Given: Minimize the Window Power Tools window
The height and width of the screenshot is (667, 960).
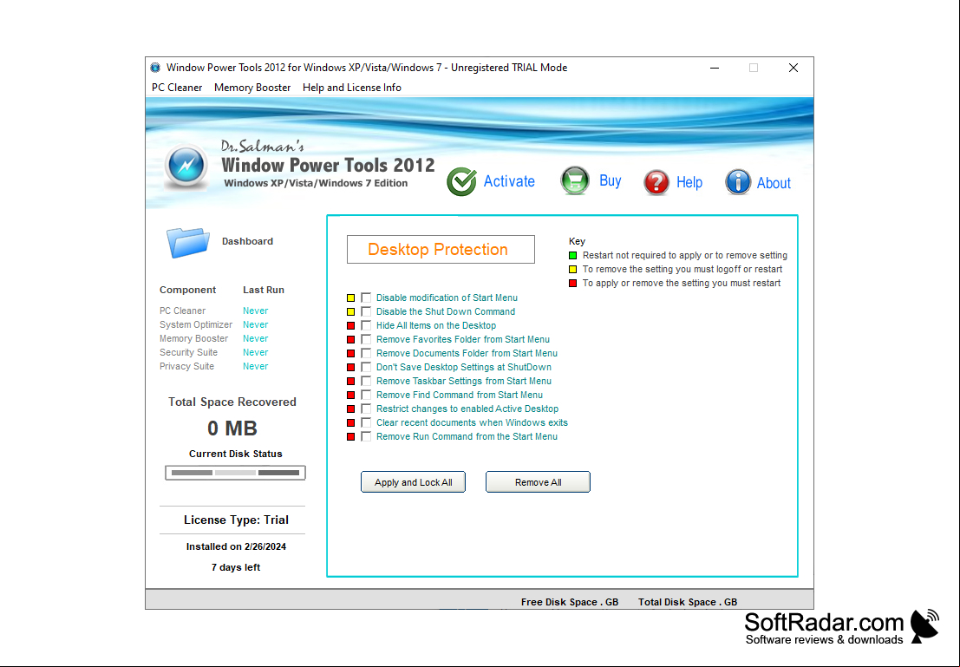Looking at the screenshot, I should pyautogui.click(x=715, y=68).
